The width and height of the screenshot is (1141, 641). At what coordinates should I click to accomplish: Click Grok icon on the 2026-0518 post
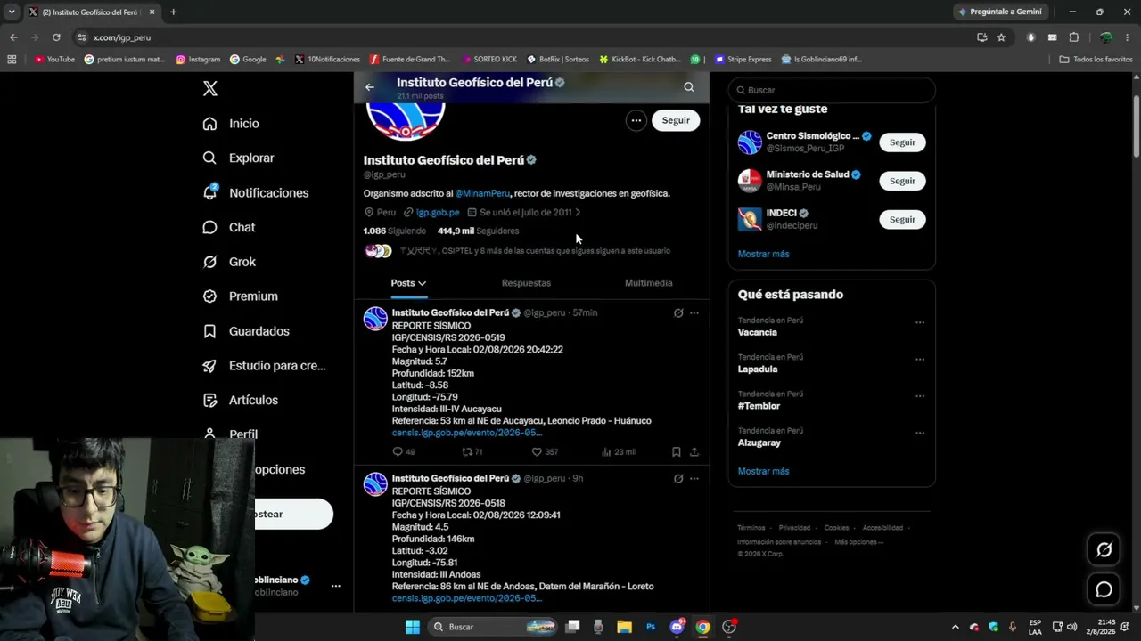tap(678, 479)
